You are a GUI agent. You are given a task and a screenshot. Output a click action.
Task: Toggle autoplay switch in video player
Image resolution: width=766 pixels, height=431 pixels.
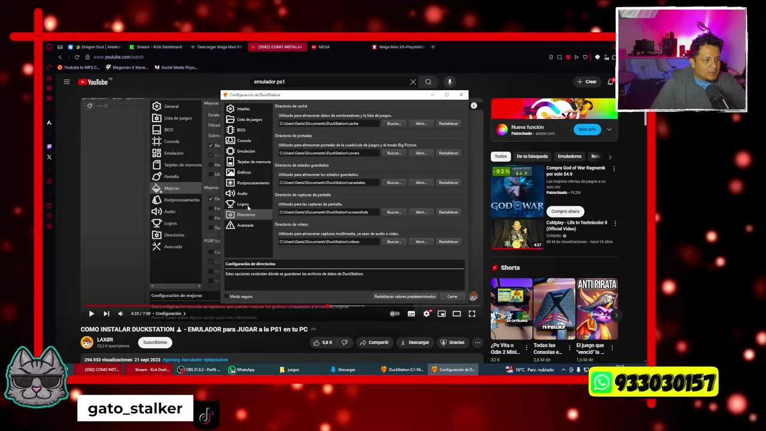(395, 314)
